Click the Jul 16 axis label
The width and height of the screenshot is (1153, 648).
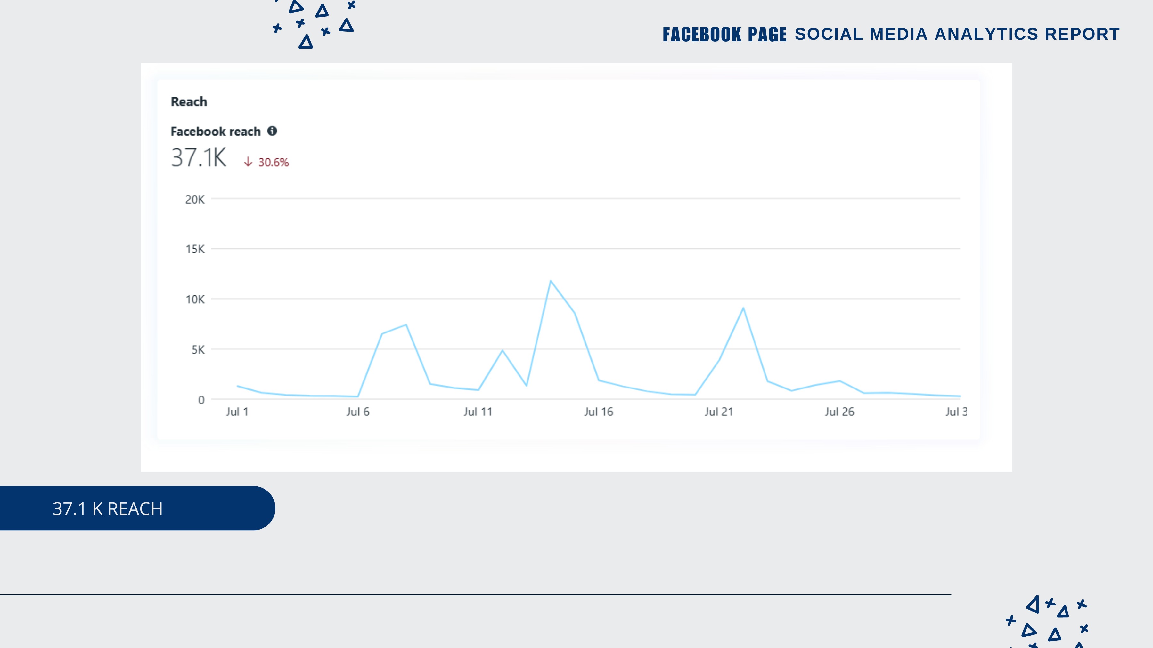(x=598, y=412)
